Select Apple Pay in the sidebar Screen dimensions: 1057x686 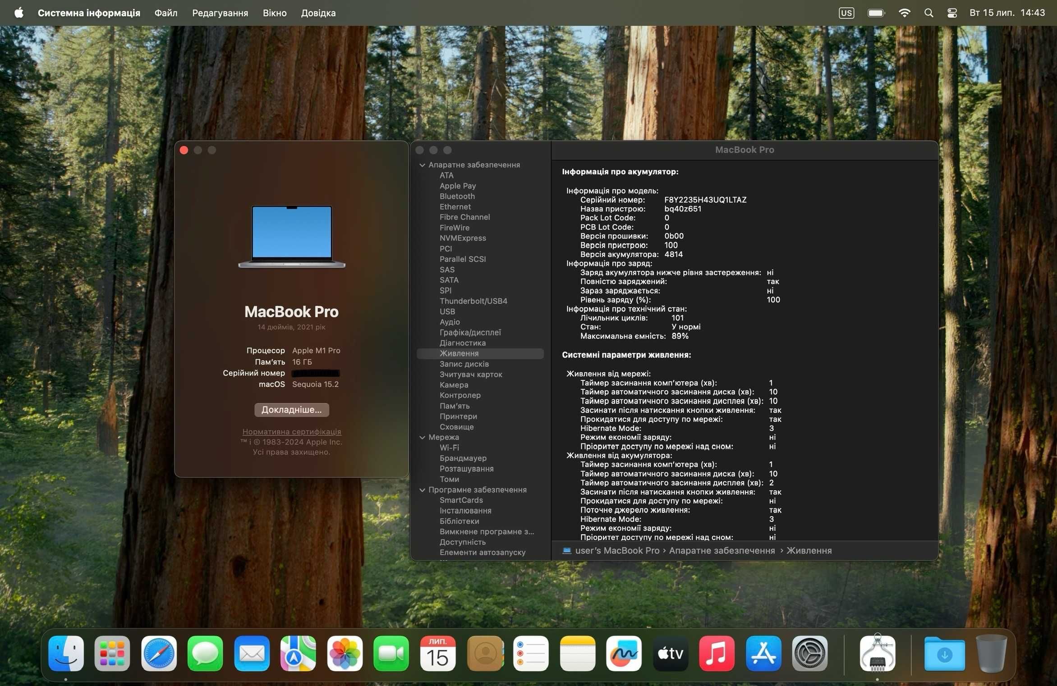[x=458, y=186]
